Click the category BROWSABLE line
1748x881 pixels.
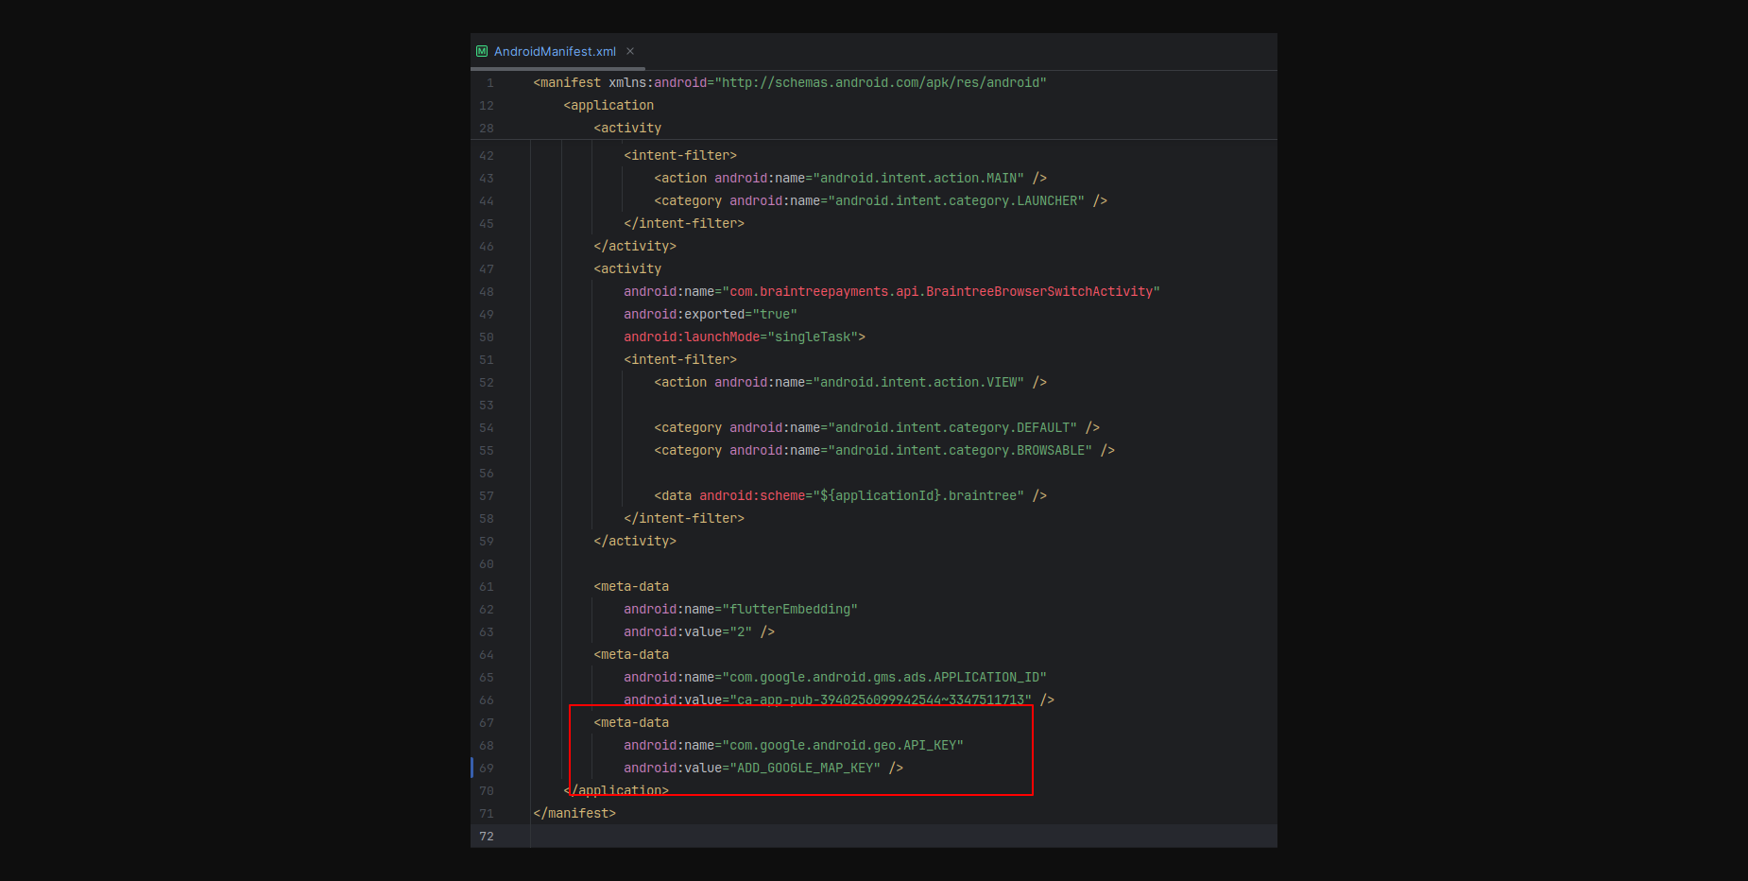884,451
